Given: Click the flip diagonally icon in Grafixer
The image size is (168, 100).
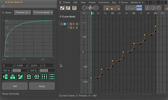Looking at the screenshot, I should click(x=20, y=77).
